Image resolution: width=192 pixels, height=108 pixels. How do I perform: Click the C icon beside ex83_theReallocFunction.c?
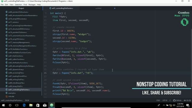point(7,63)
